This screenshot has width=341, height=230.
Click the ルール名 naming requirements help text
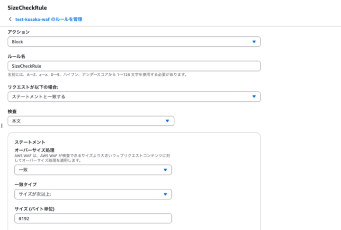(x=97, y=75)
